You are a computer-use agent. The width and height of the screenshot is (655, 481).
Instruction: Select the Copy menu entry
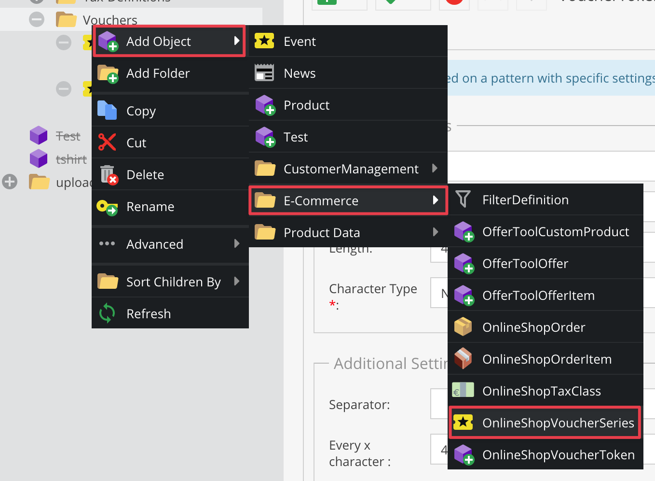(141, 111)
